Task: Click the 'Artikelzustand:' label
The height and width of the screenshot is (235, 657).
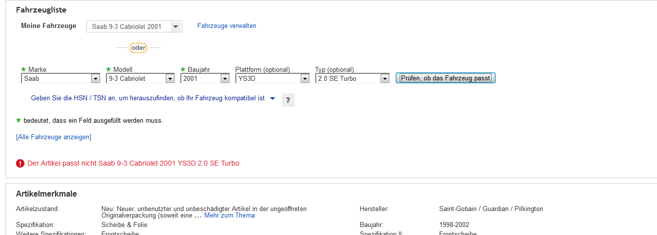Action: (x=37, y=209)
